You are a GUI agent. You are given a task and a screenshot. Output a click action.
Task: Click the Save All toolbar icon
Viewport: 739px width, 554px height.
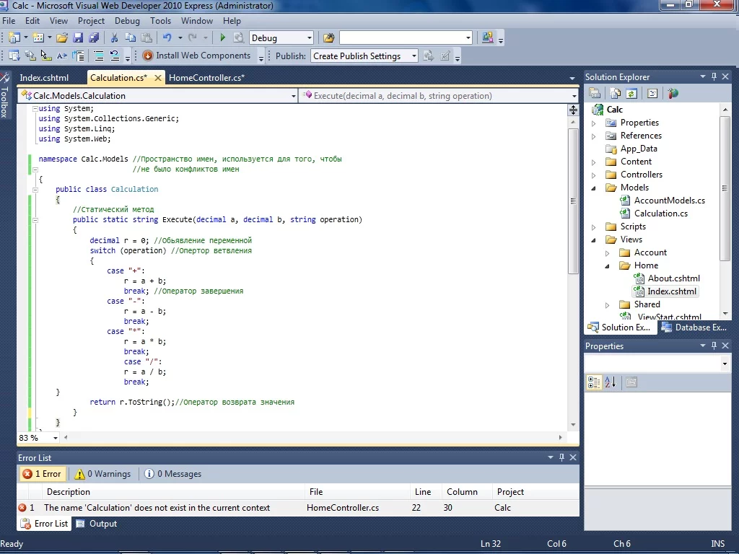(x=94, y=38)
